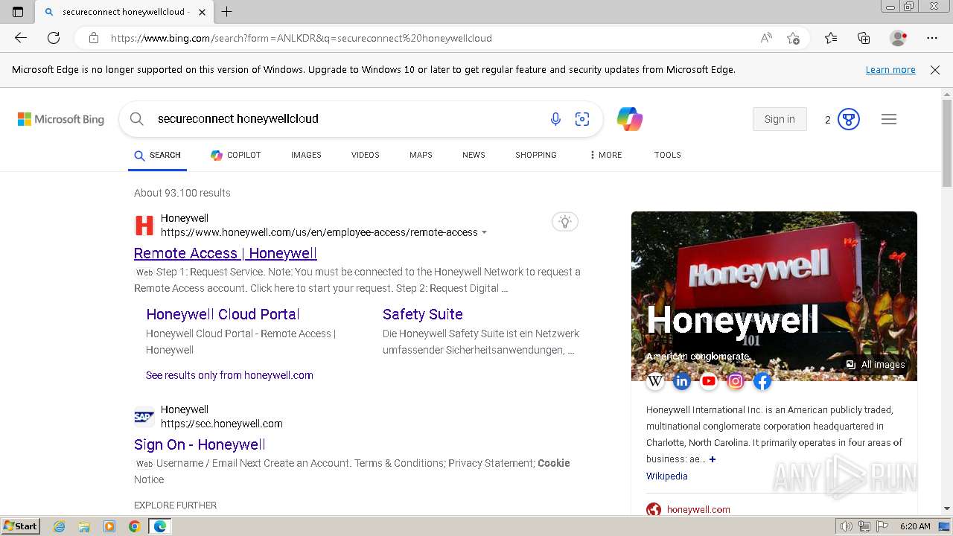Switch to the Shopping tab

click(x=536, y=155)
